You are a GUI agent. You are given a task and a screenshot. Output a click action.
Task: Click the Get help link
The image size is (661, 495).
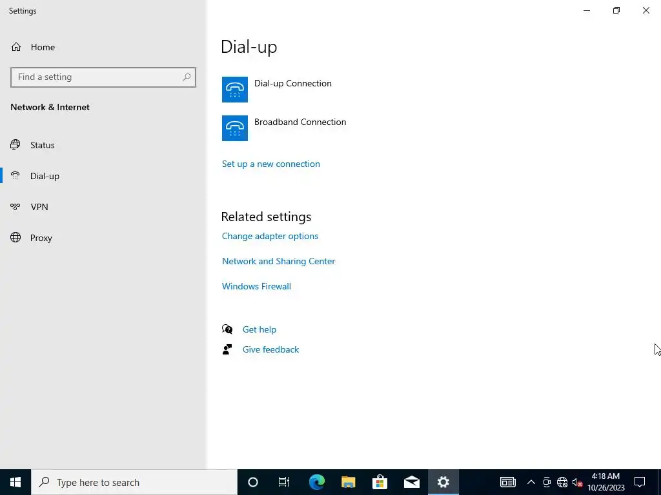point(259,329)
